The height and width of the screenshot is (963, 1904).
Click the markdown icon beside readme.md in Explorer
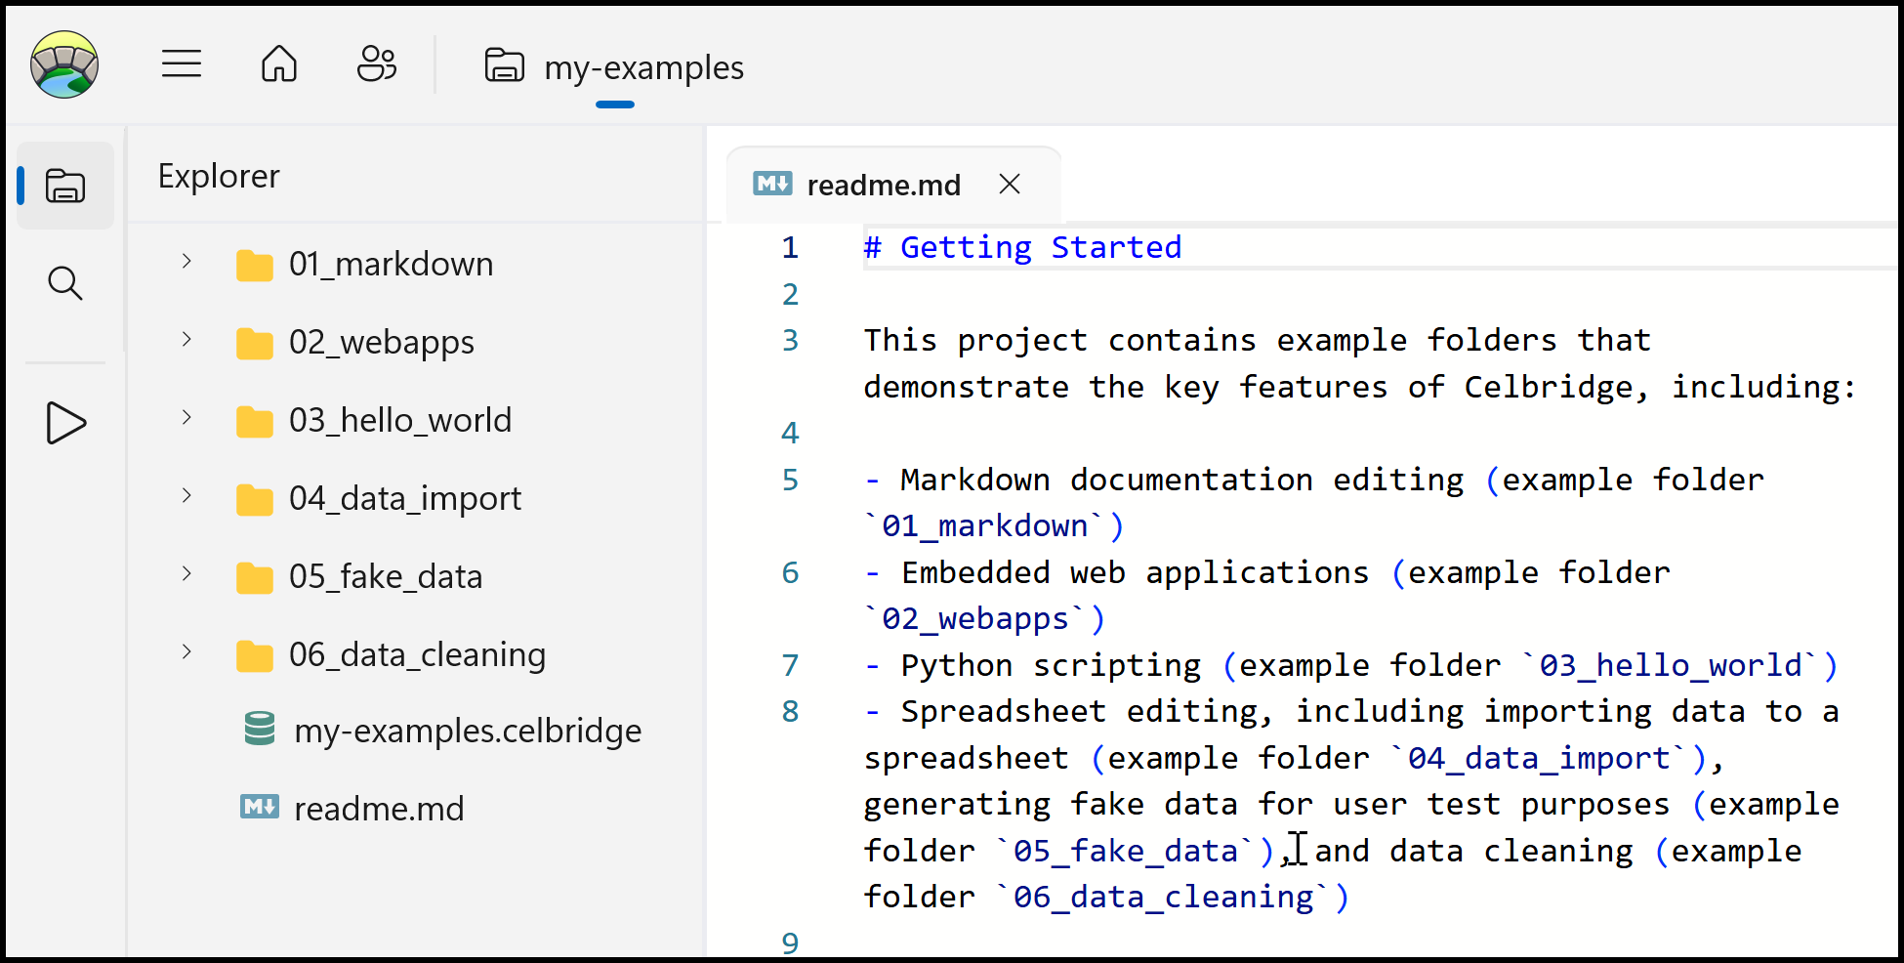(x=260, y=807)
